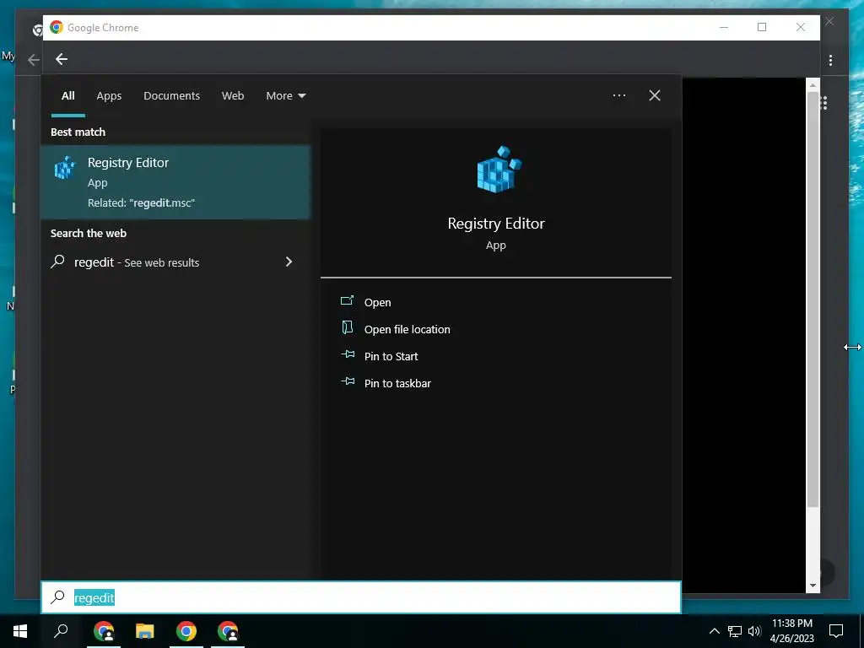Click the Open file location icon
The image size is (864, 648).
point(347,328)
